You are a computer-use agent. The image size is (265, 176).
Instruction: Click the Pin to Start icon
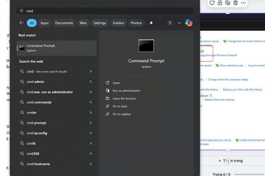coord(108,106)
